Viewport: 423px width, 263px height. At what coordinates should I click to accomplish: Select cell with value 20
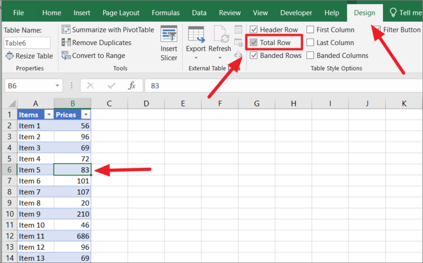tap(72, 203)
